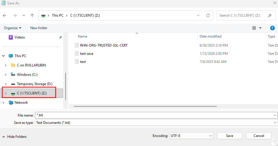Collapse the This PC tree node
The width and height of the screenshot is (278, 146).
tap(3, 56)
